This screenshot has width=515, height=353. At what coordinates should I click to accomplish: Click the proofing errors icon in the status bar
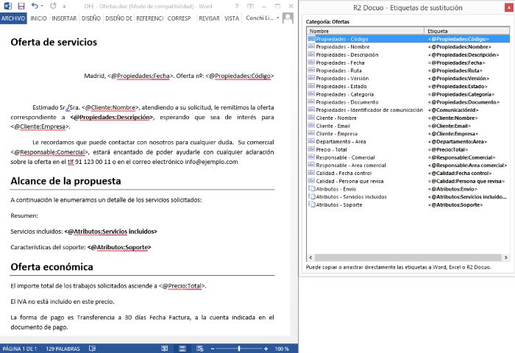coord(92,349)
